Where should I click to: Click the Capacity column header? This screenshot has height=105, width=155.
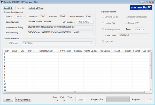pyautogui.click(x=78, y=51)
